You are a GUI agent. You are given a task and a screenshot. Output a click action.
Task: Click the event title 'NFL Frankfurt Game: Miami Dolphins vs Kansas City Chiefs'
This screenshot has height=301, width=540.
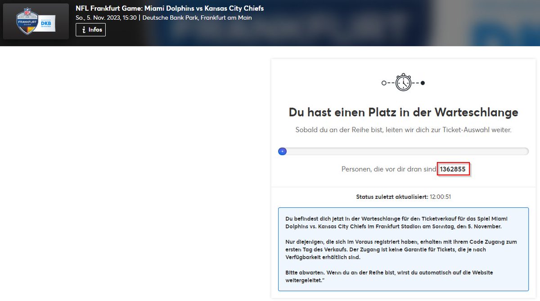(170, 9)
